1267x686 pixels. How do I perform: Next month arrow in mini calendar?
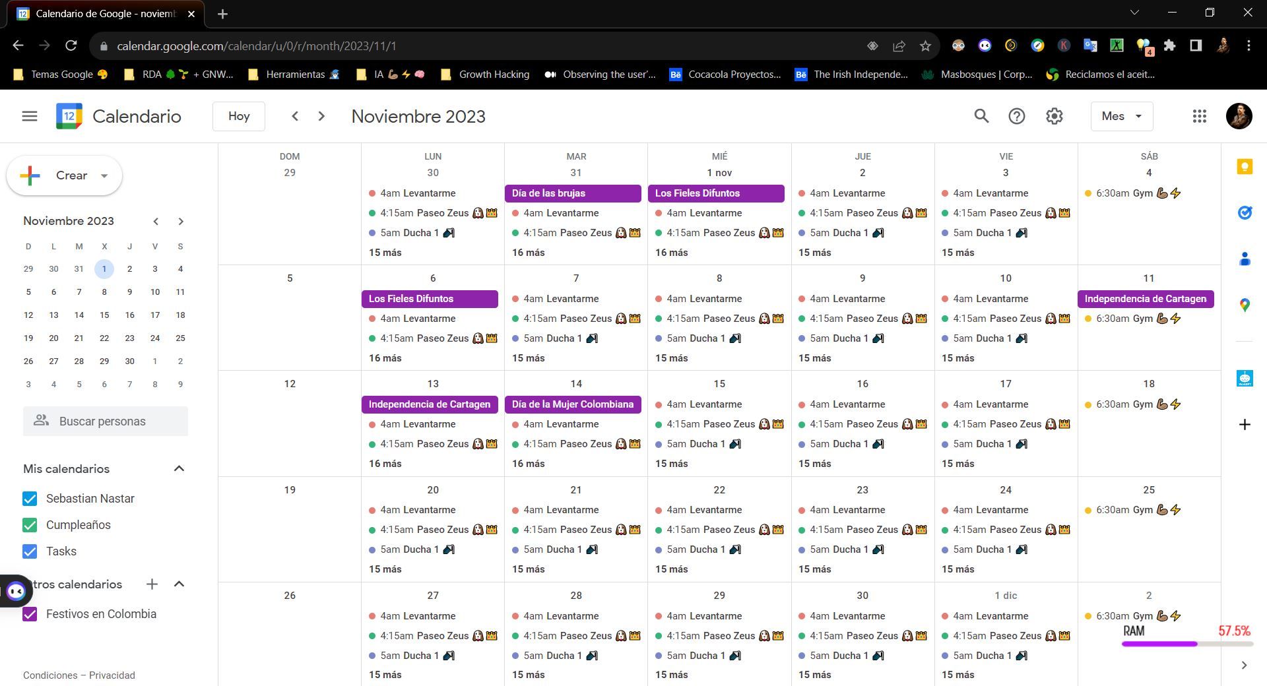pyautogui.click(x=181, y=221)
